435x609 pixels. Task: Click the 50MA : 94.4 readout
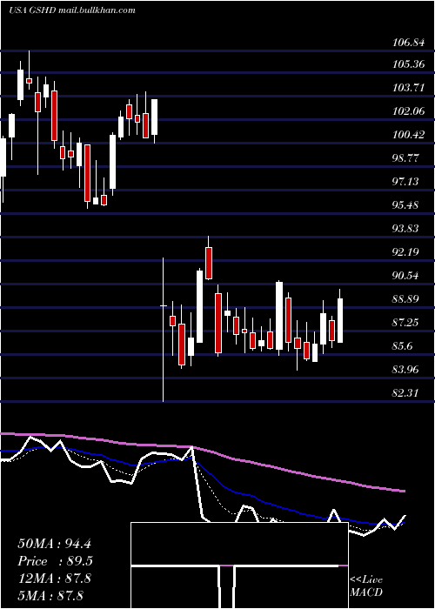54,544
